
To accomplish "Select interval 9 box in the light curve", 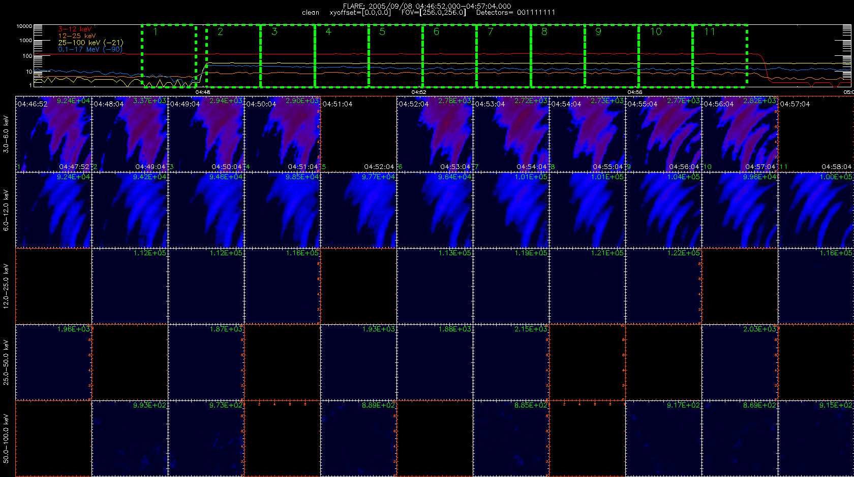I will coord(612,56).
